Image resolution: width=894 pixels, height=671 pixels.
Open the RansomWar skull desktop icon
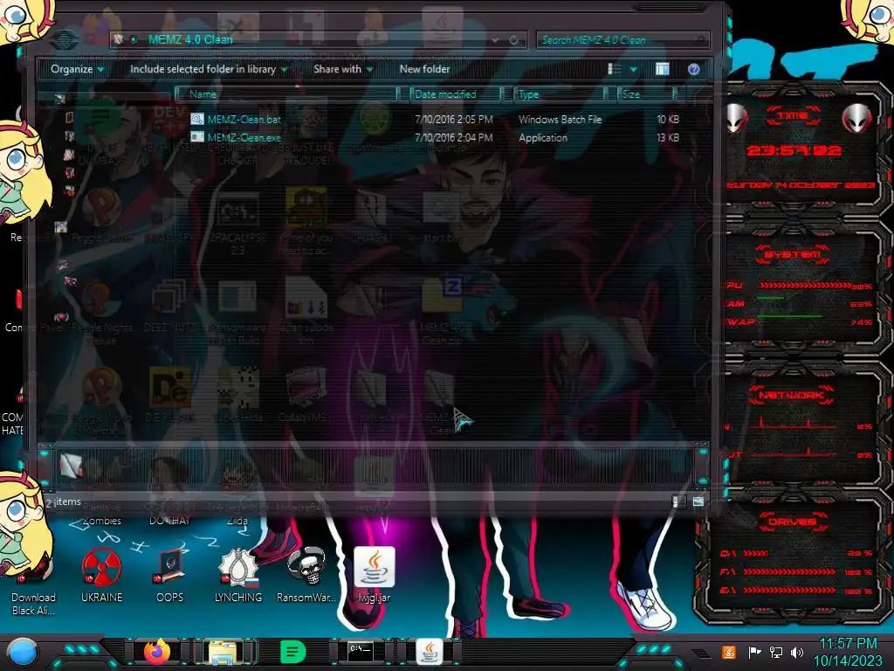(x=306, y=575)
